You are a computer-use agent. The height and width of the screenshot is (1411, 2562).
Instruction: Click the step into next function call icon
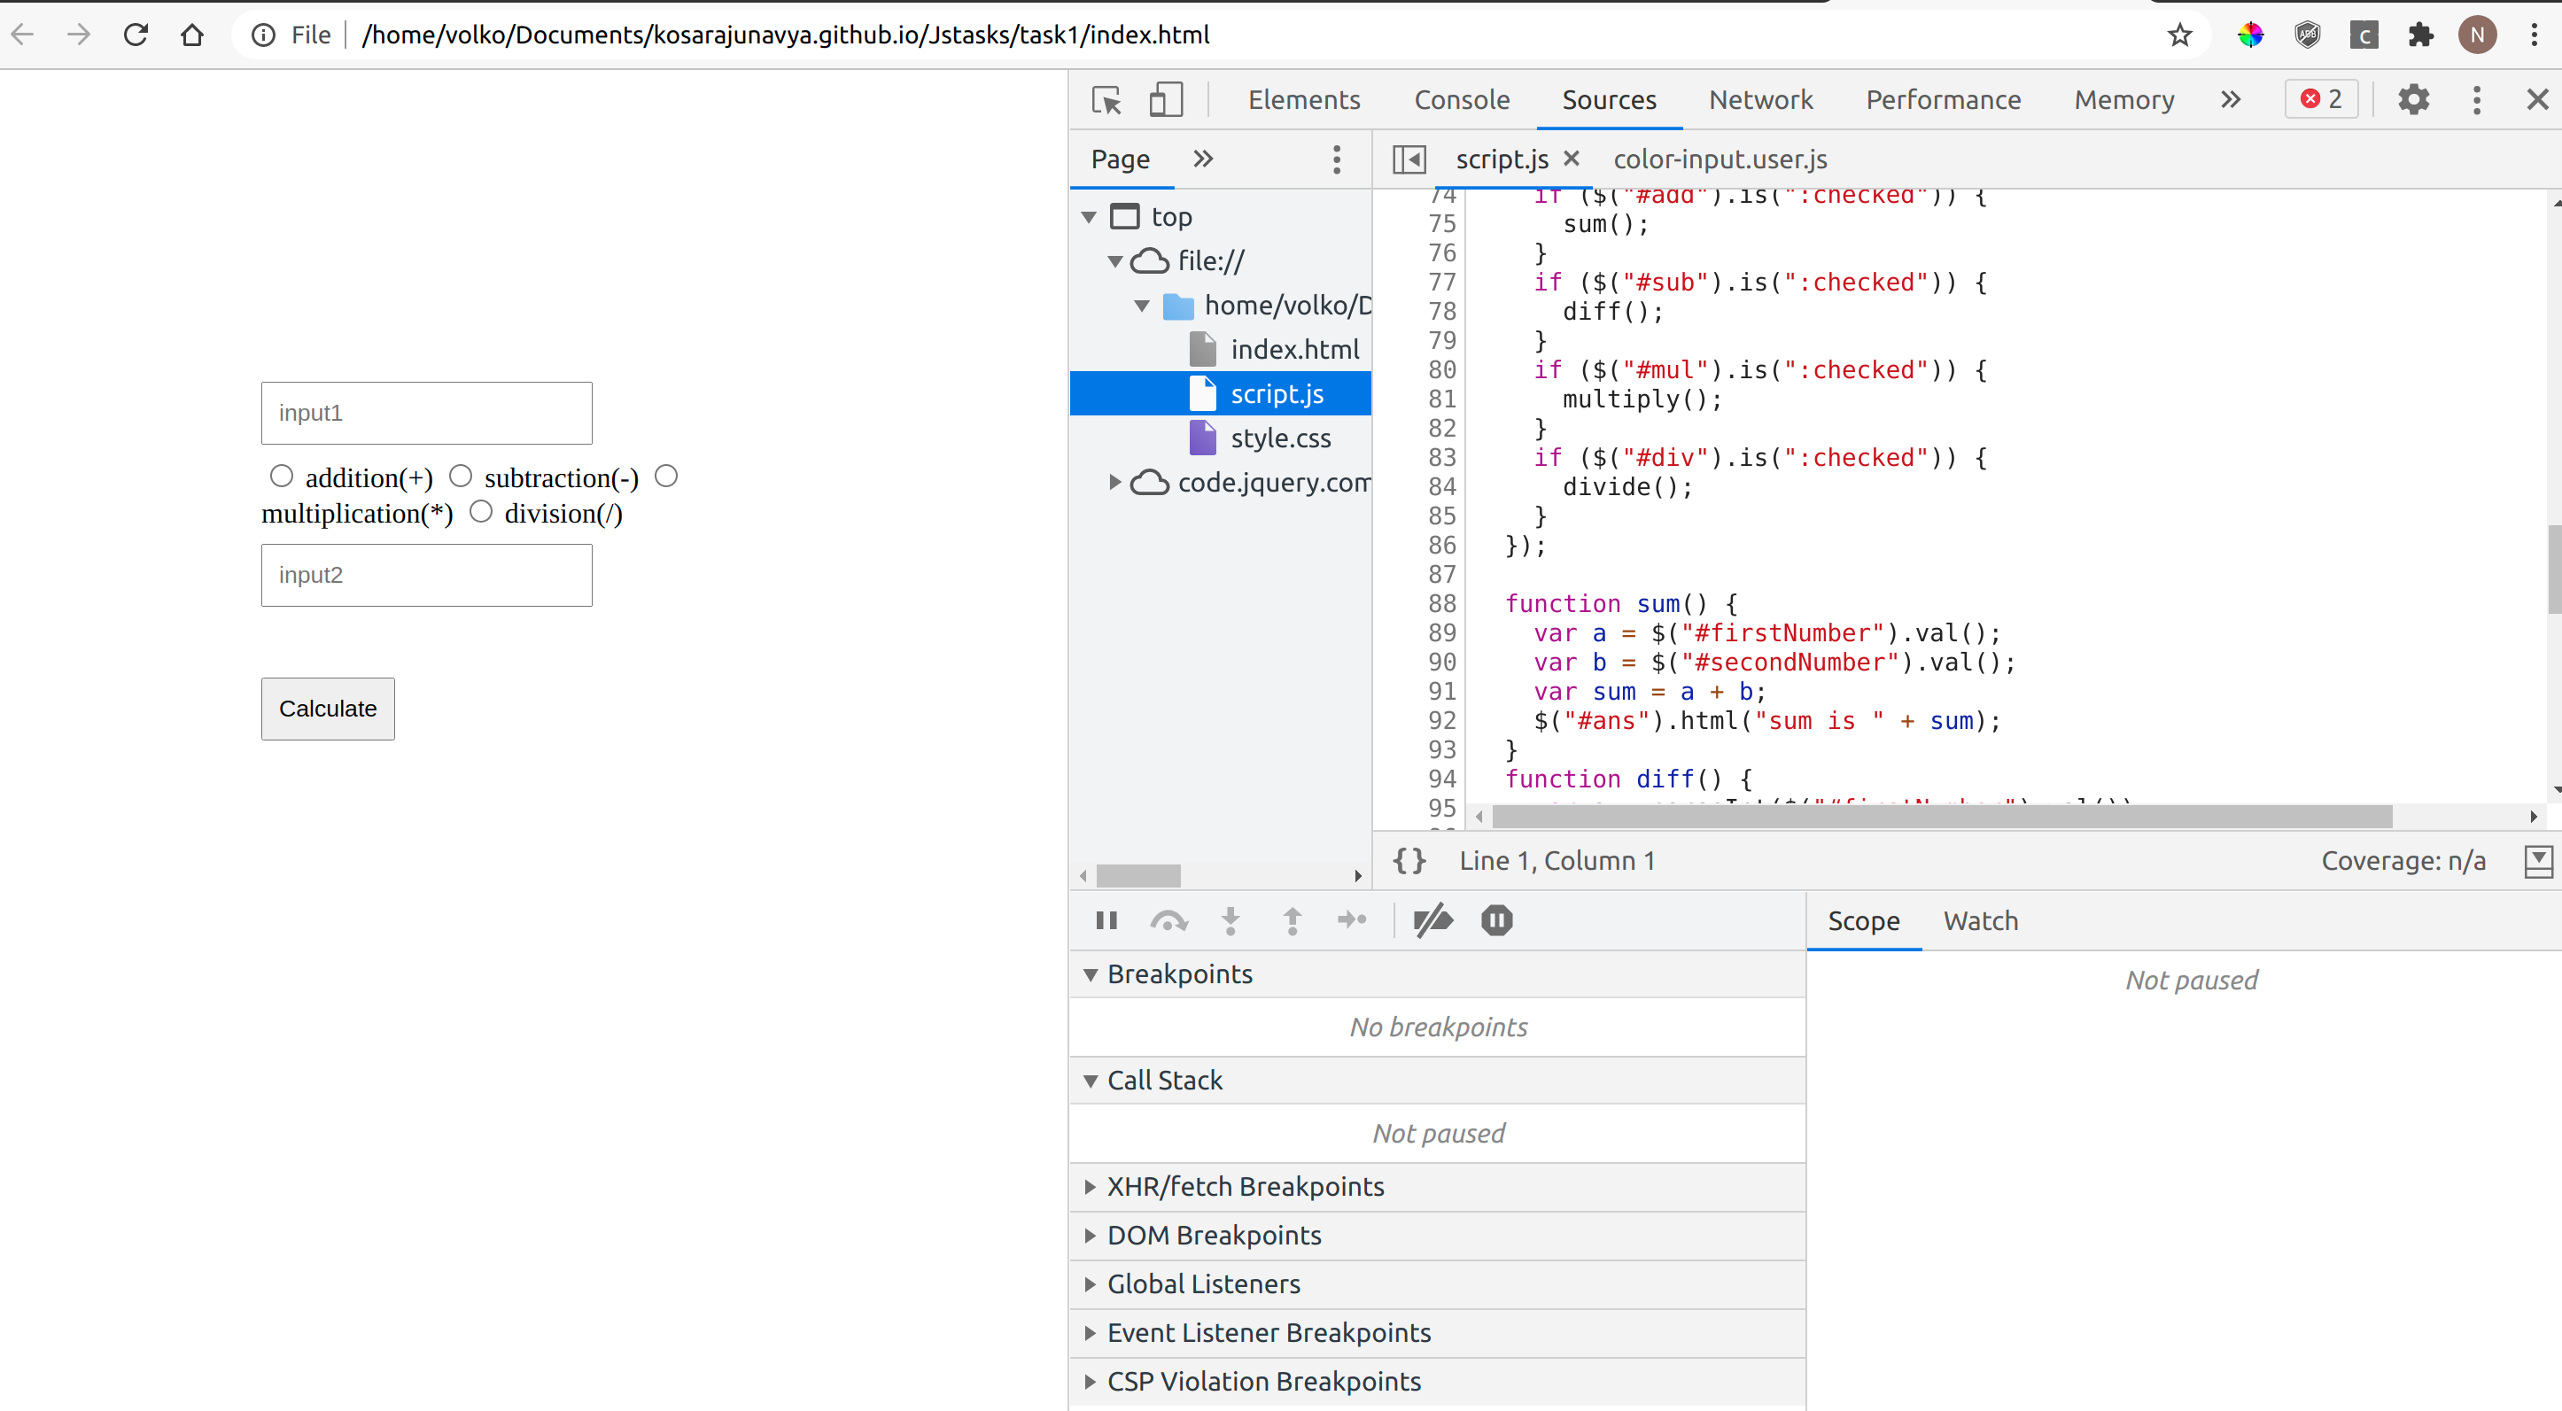pos(1231,919)
